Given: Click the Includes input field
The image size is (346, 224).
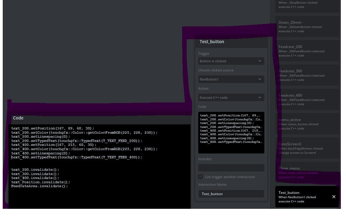Looking at the screenshot, I should point(231,168).
